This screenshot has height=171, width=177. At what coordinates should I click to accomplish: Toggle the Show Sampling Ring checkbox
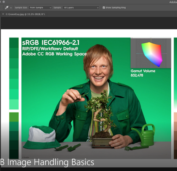coord(104,8)
